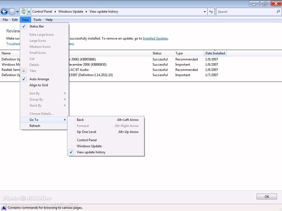Click Control Panel breadcrumb in address bar
This screenshot has width=282, height=211.
pyautogui.click(x=42, y=12)
